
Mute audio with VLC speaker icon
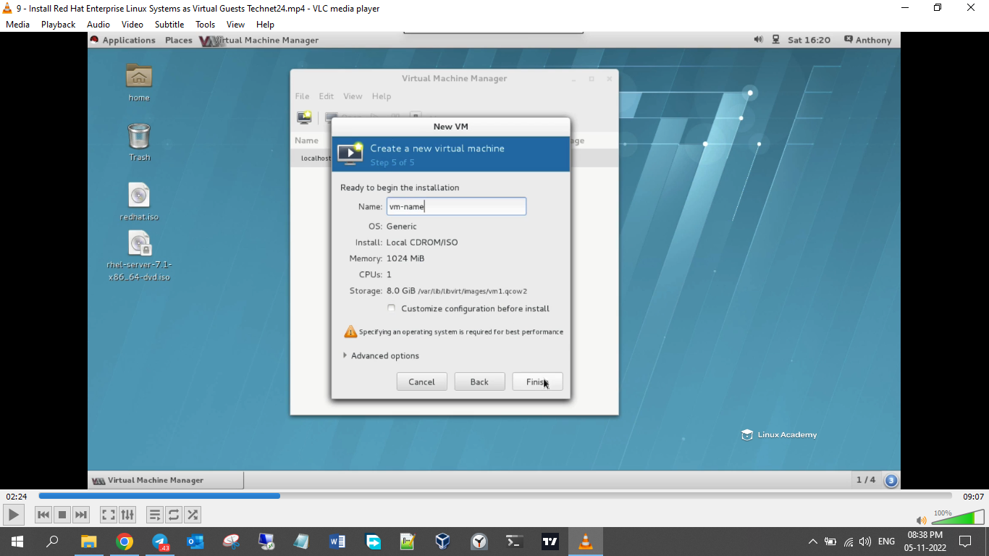click(921, 520)
